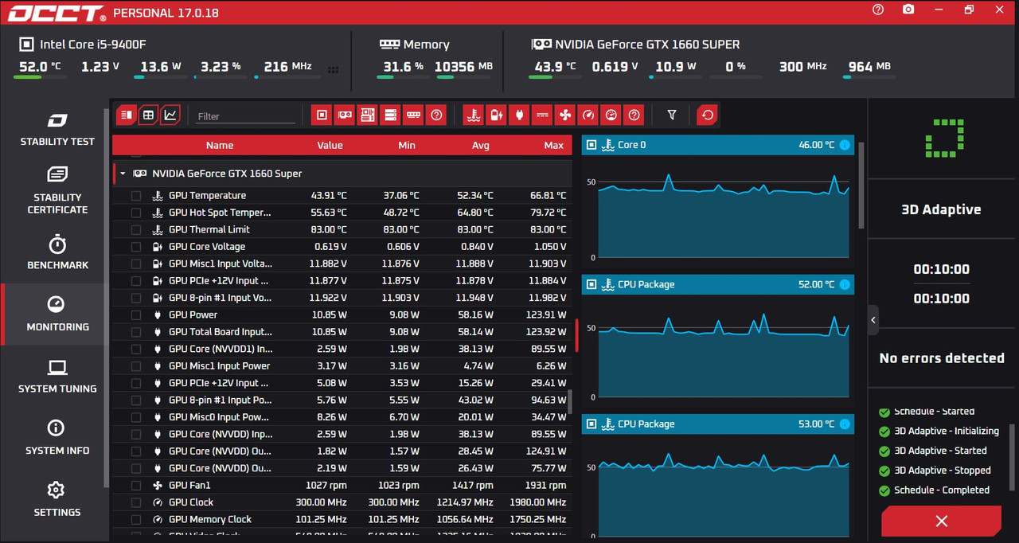Toggle GPU sensors filter icon

345,115
